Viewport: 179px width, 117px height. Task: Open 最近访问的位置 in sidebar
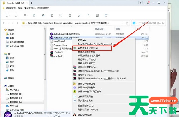pyautogui.click(x=17, y=42)
